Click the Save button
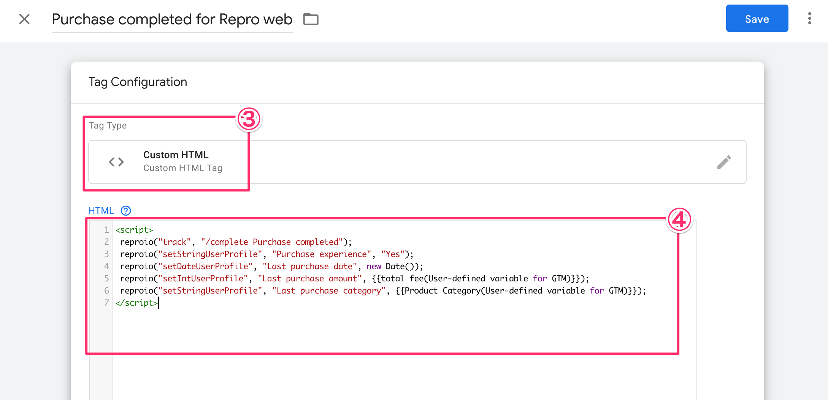The width and height of the screenshot is (828, 400). tap(757, 19)
